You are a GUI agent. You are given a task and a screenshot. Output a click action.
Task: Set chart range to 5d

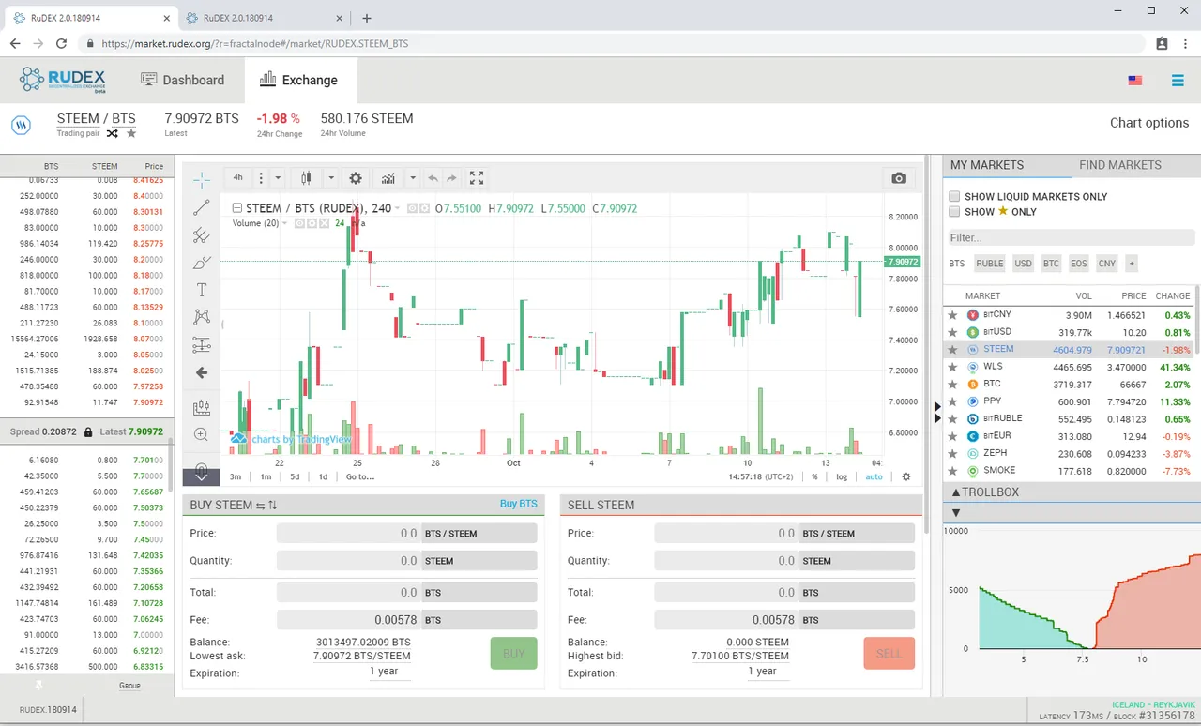pos(295,476)
